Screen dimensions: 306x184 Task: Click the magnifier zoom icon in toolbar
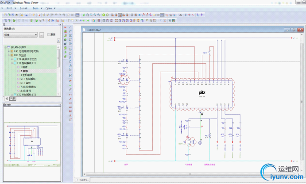(x=91, y=15)
